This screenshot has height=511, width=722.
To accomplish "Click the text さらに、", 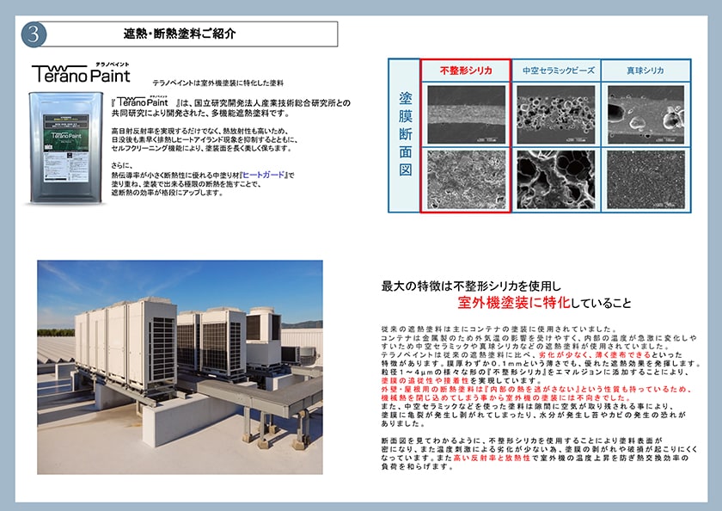I will coord(122,166).
